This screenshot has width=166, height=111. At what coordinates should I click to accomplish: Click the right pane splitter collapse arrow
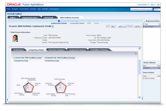[142, 98]
